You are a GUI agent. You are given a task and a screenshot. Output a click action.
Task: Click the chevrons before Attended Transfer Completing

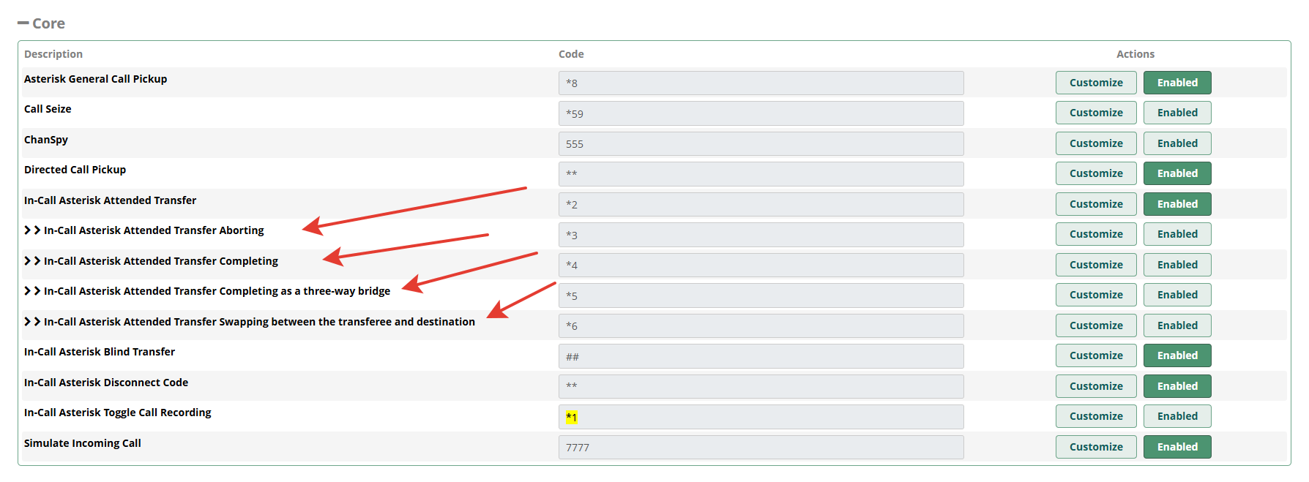32,261
